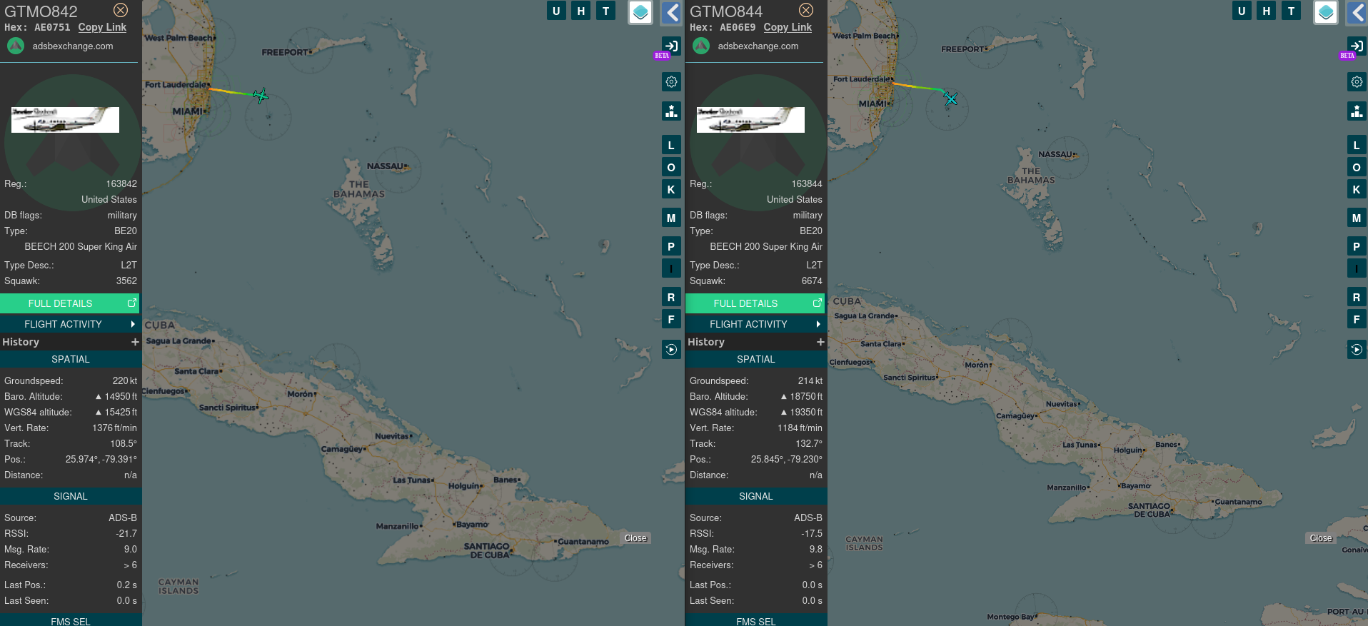Screen dimensions: 1368x626
Task: Open the map layers selector on the GTMO842 map
Action: (640, 12)
